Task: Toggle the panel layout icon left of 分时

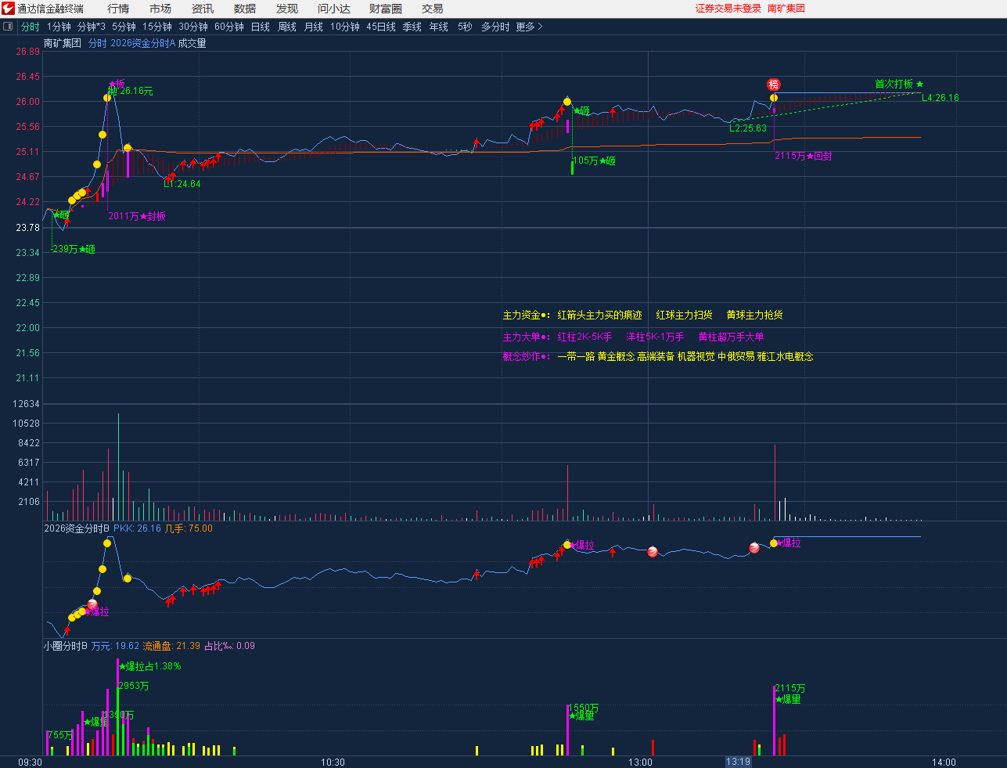Action: click(9, 27)
